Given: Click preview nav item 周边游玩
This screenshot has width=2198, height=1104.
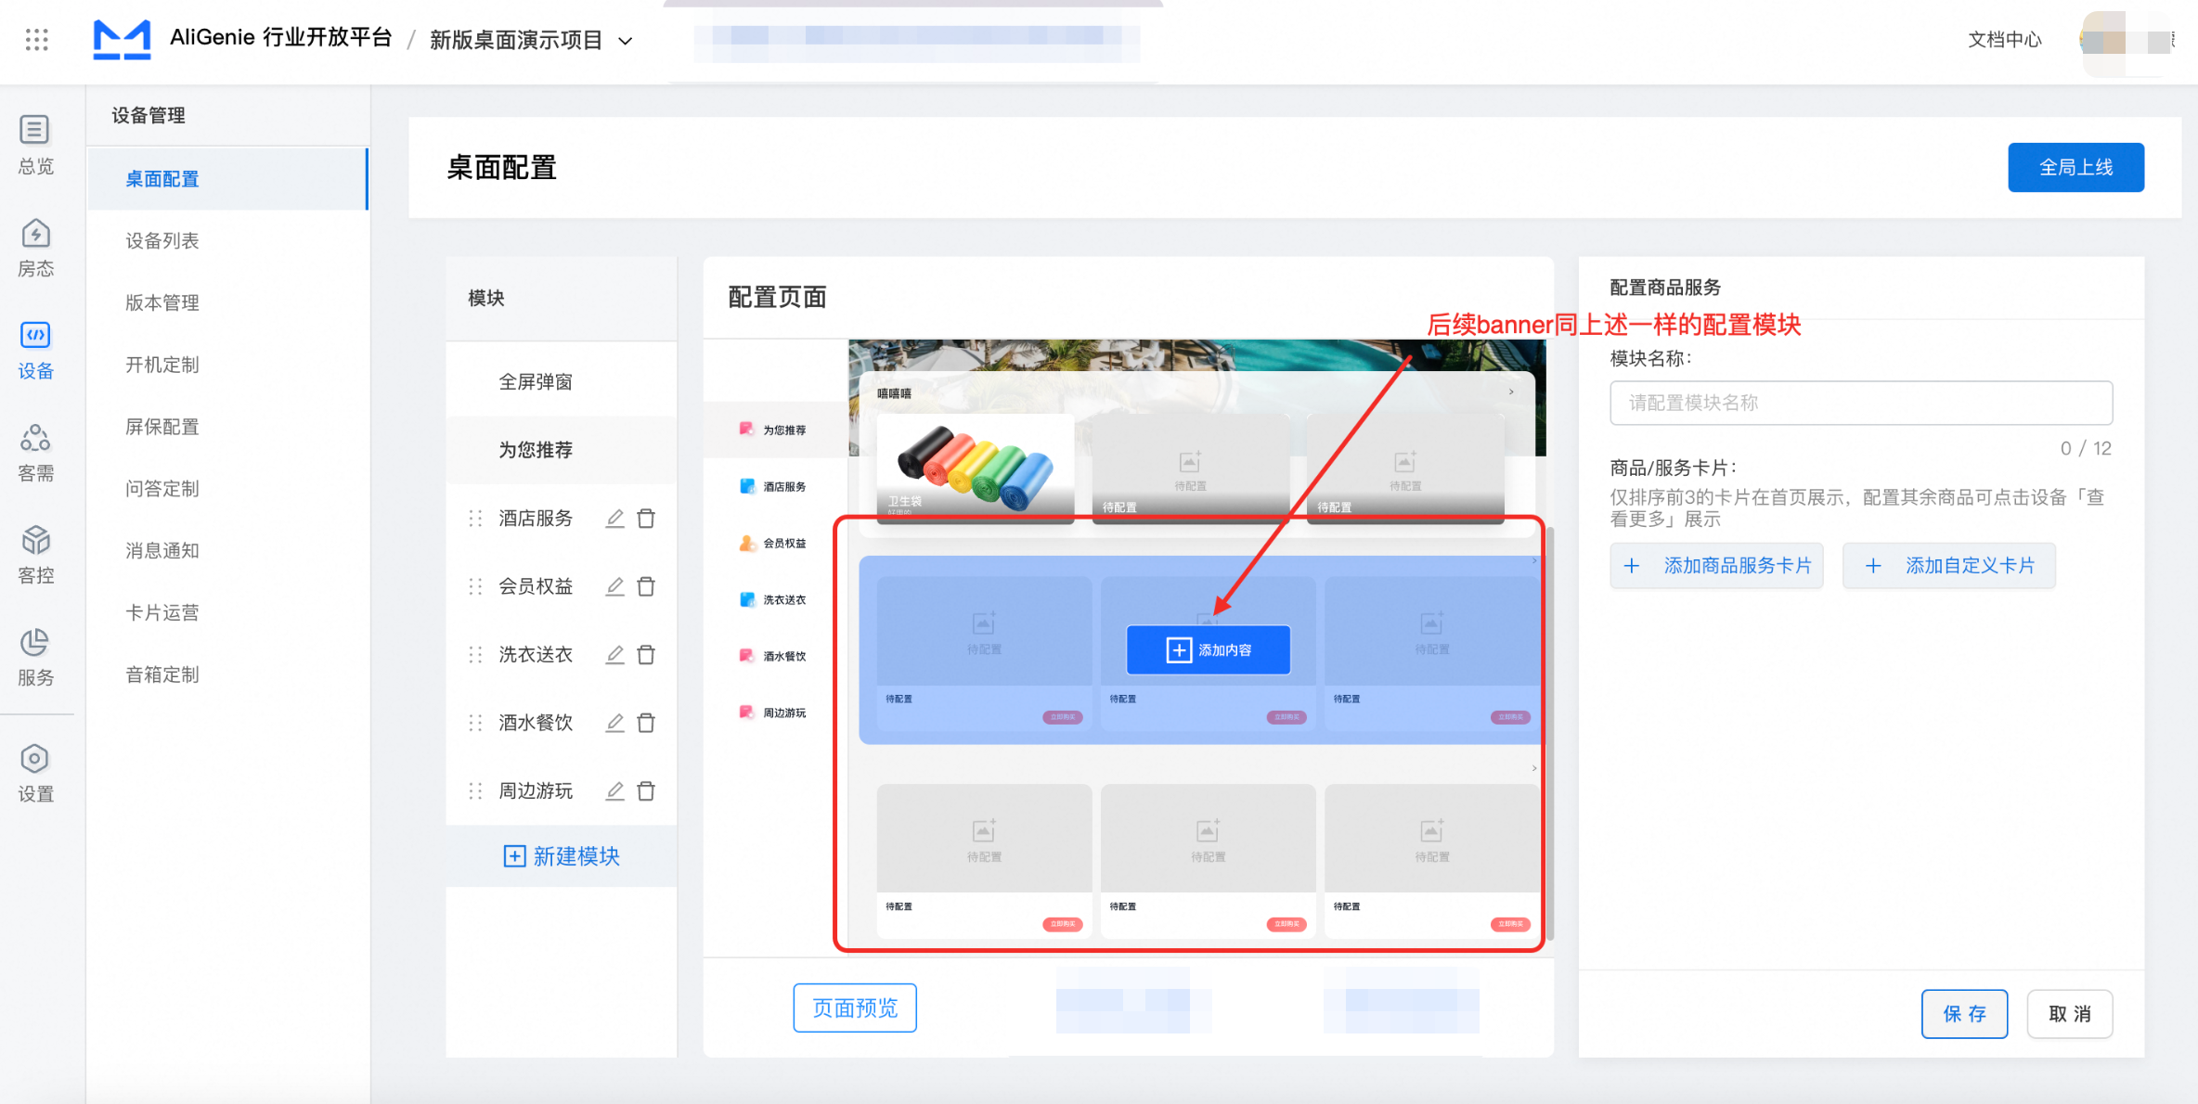Looking at the screenshot, I should click(773, 712).
